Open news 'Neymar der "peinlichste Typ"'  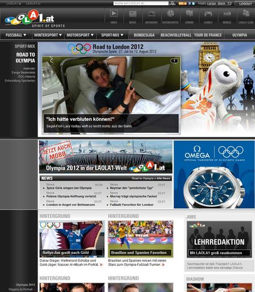(131, 188)
